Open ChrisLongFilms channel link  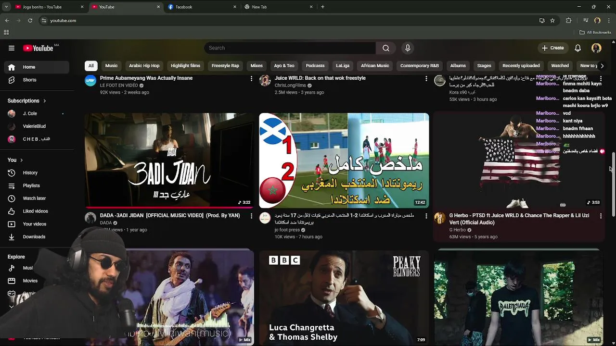290,86
